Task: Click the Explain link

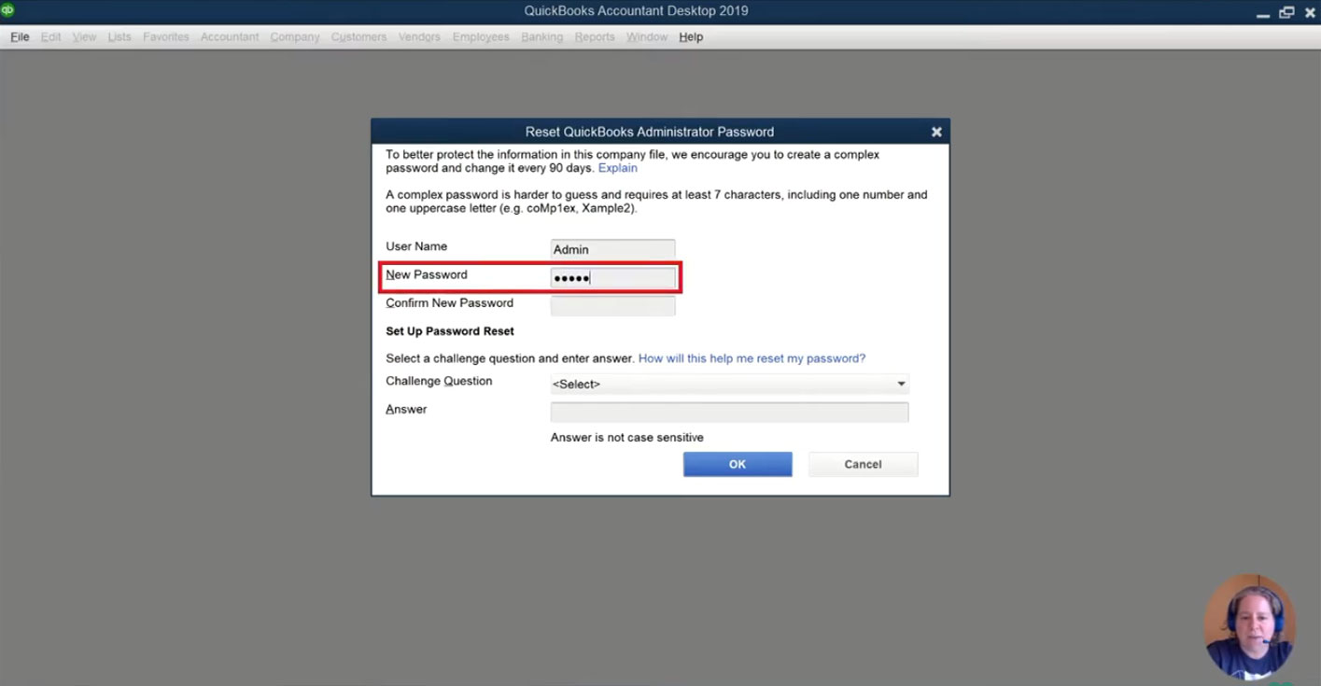Action: [x=617, y=168]
